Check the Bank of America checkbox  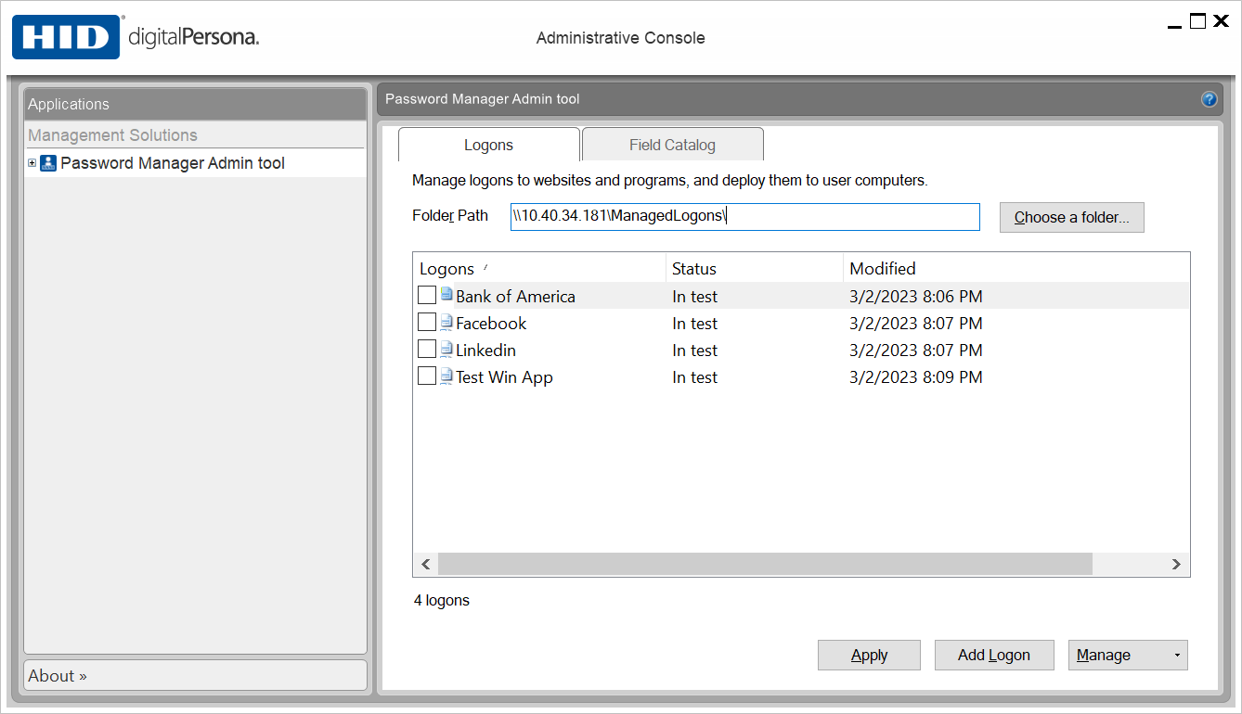(427, 296)
